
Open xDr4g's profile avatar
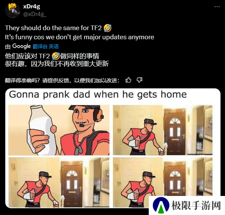tap(12, 10)
